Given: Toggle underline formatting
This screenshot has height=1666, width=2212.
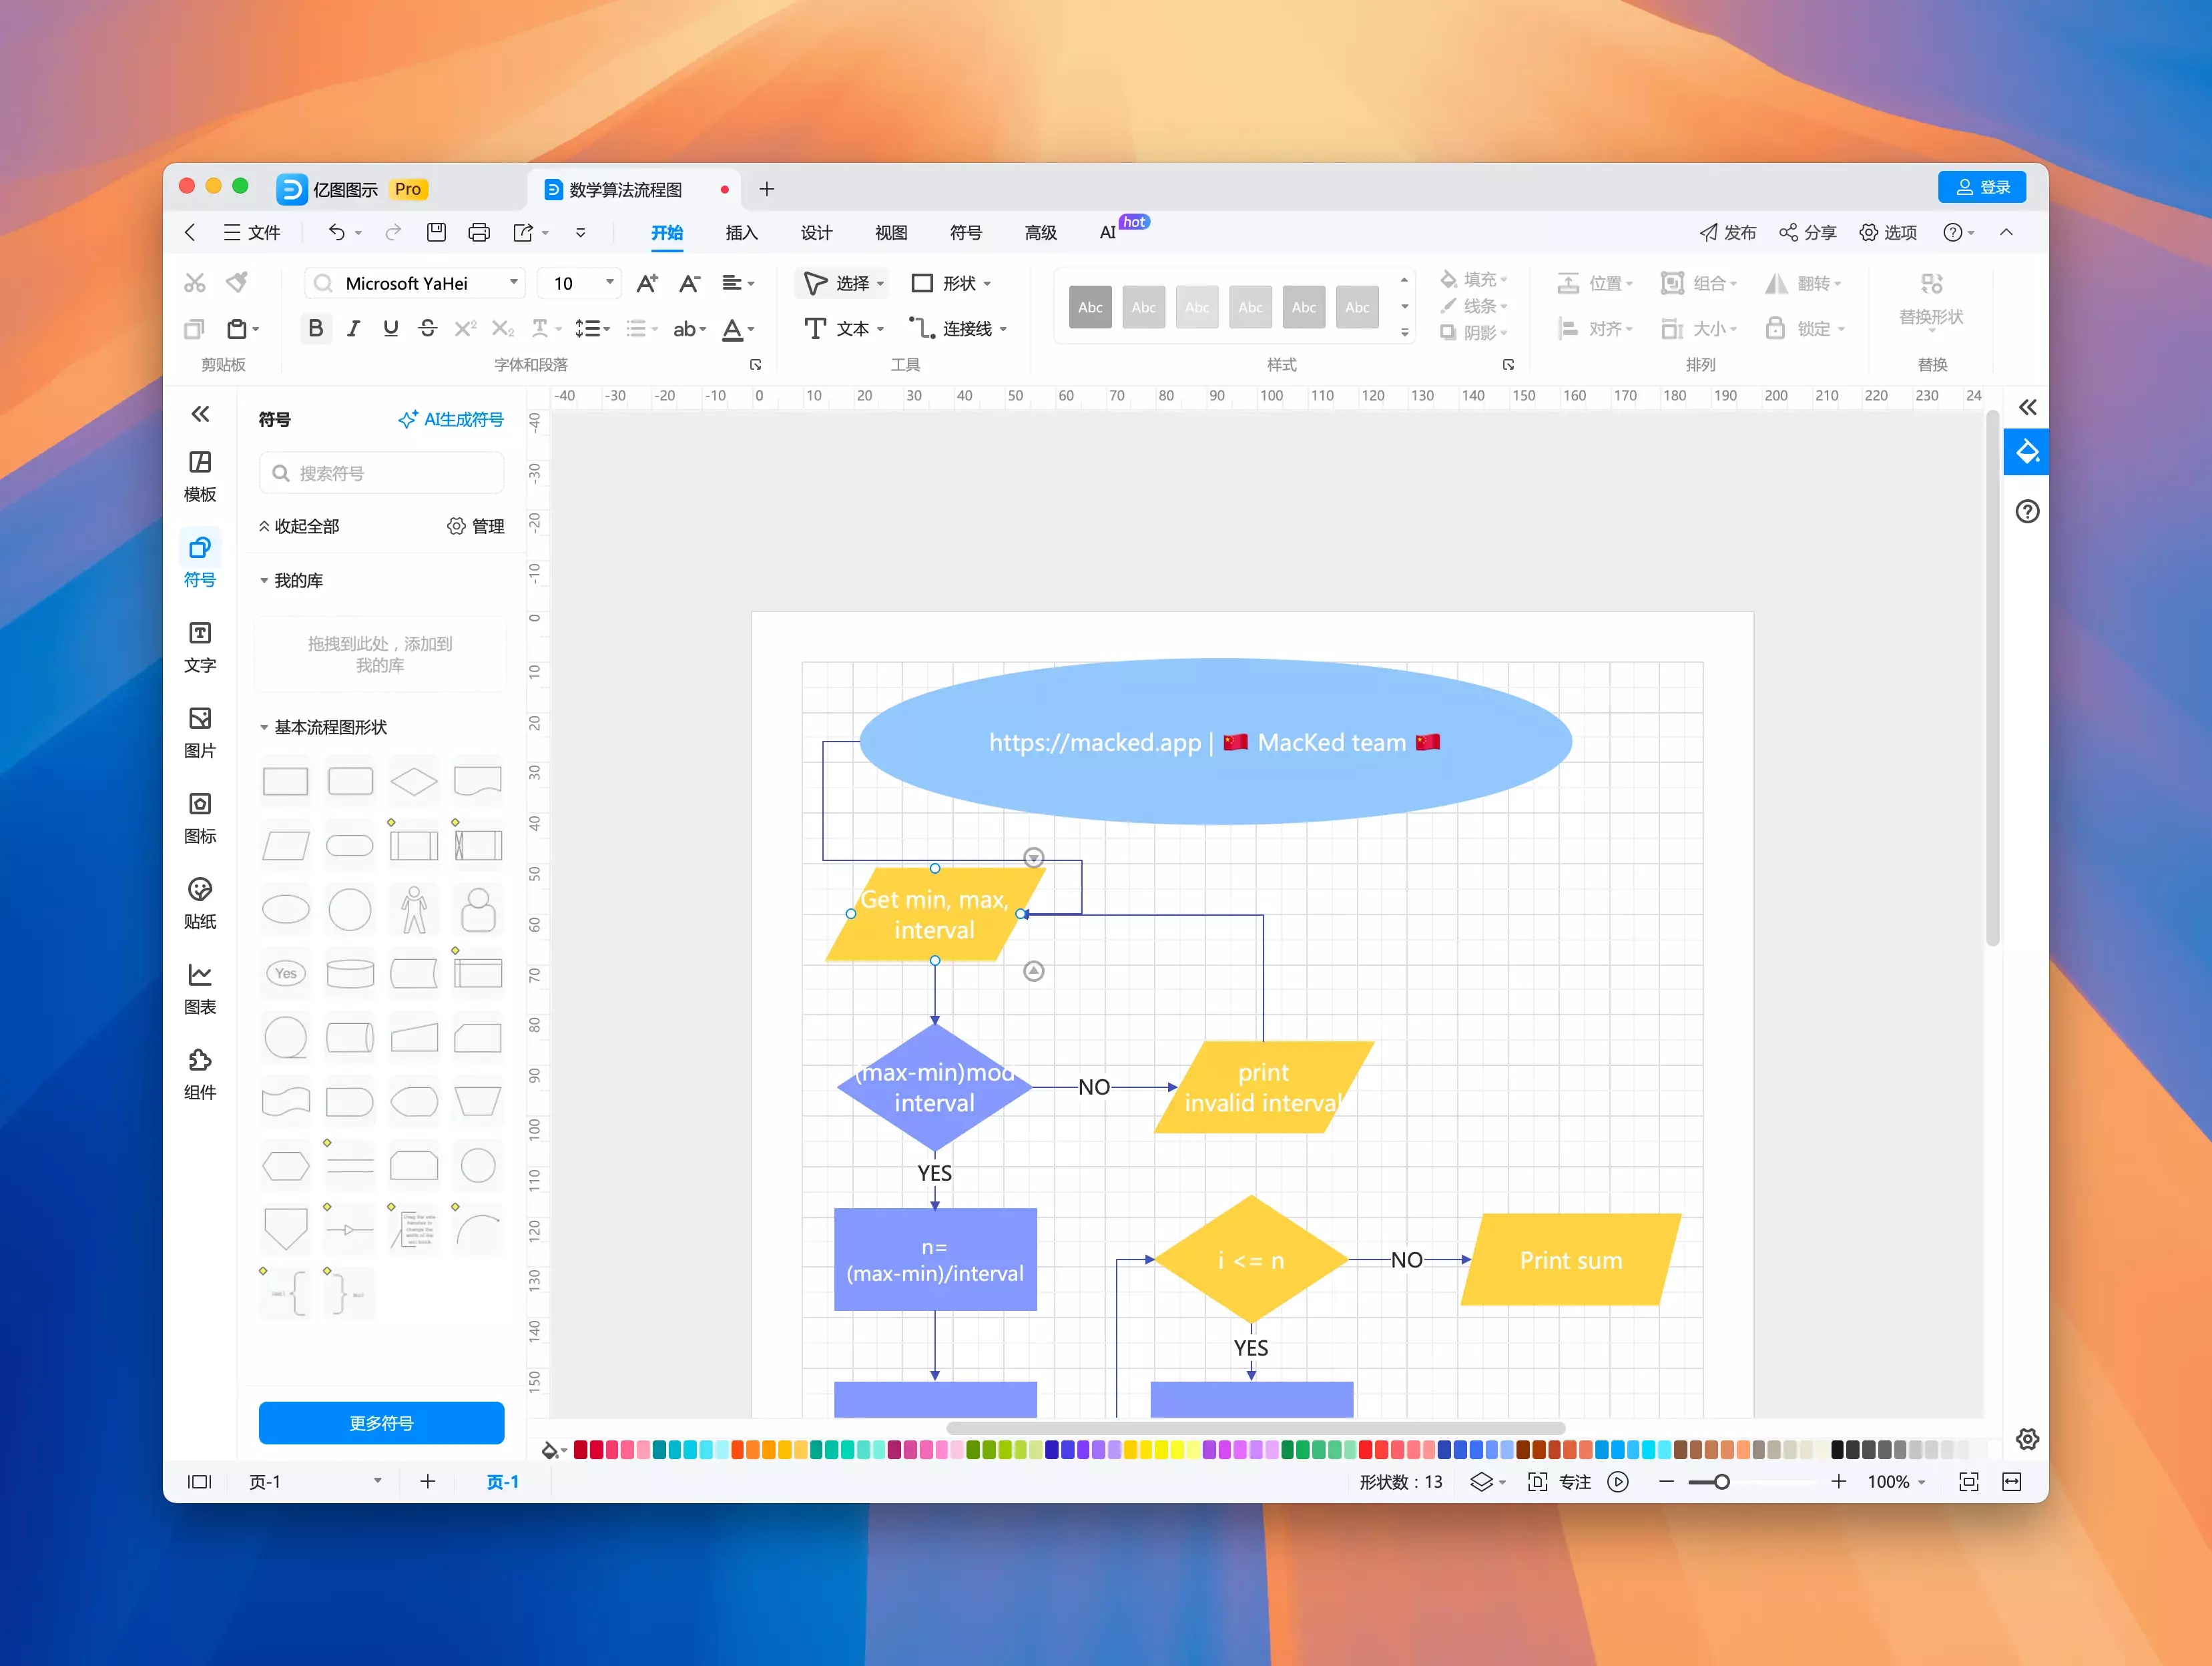Looking at the screenshot, I should [x=390, y=328].
